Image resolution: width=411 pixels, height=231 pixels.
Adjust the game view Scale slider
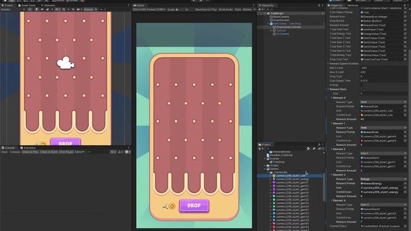pos(180,10)
